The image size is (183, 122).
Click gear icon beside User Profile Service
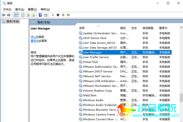[x=81, y=57]
